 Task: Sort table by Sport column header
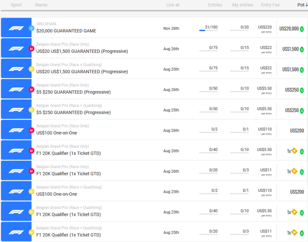16,5
